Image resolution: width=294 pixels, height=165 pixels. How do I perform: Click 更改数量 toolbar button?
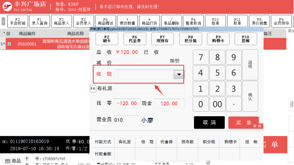[x=128, y=21]
